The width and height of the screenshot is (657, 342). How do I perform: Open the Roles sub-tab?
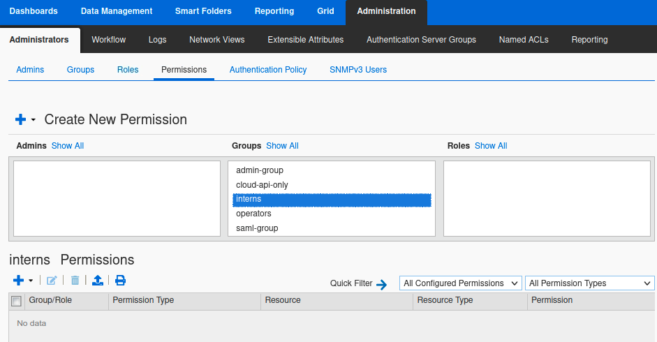[x=128, y=70]
